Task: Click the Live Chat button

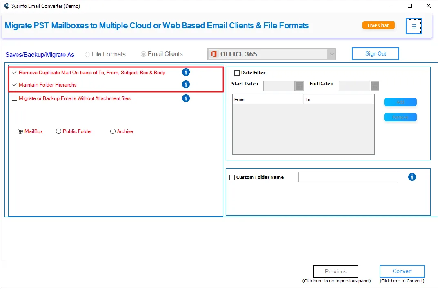Action: pyautogui.click(x=378, y=25)
